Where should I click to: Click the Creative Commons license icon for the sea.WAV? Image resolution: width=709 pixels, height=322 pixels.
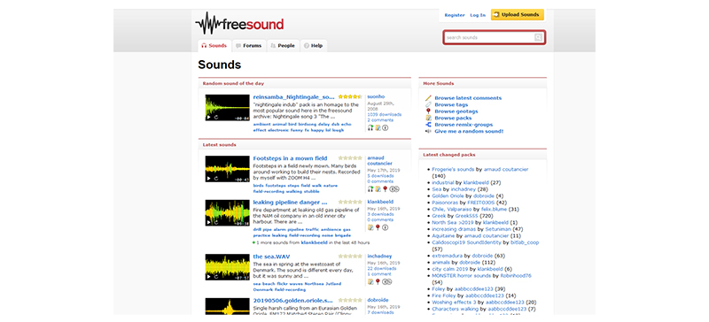tap(387, 281)
